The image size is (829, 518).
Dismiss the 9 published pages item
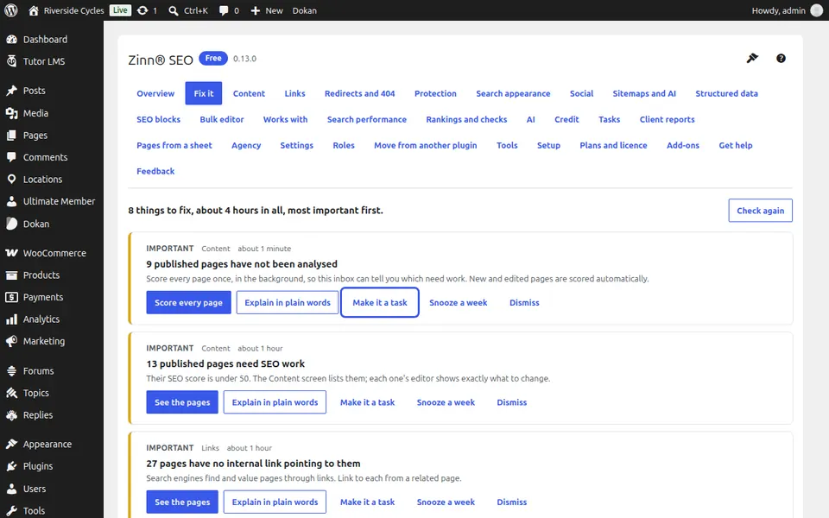coord(524,302)
